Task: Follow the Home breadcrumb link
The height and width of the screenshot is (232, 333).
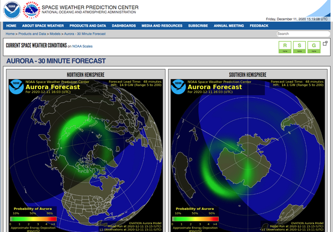Action: click(x=10, y=34)
